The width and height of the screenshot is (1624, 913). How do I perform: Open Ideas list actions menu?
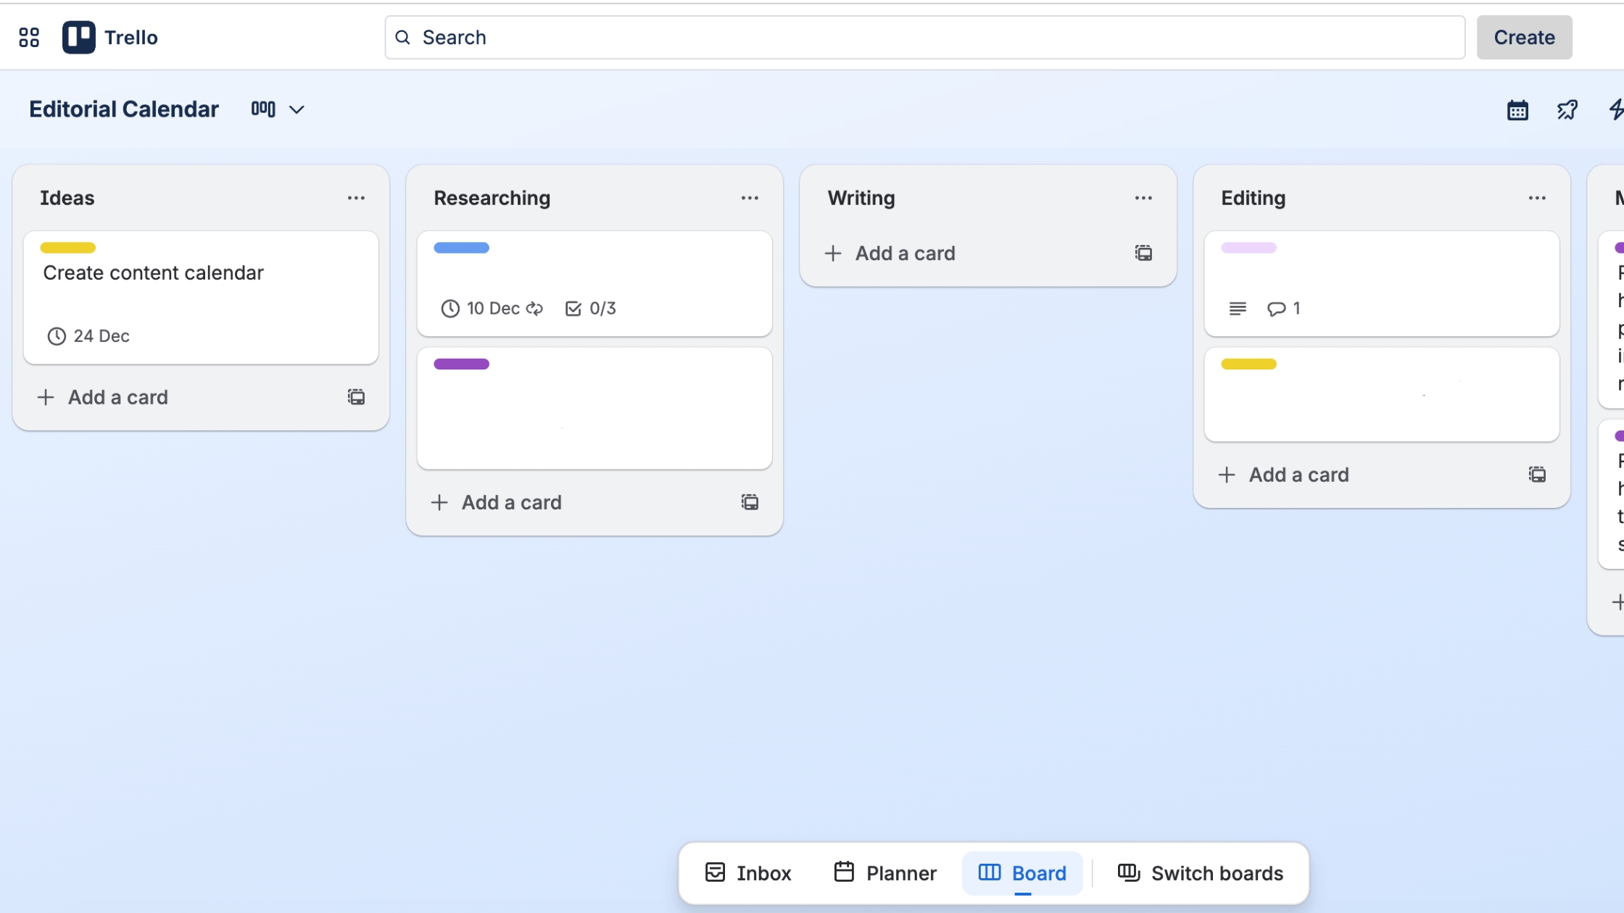click(356, 198)
